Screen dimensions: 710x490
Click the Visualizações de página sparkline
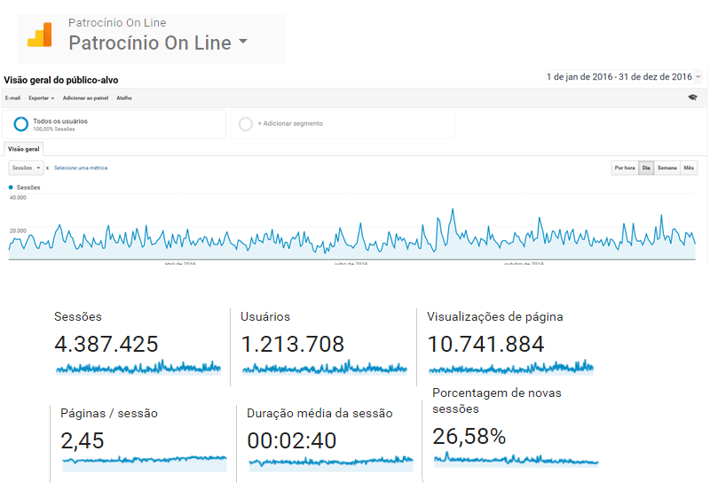[x=511, y=368]
